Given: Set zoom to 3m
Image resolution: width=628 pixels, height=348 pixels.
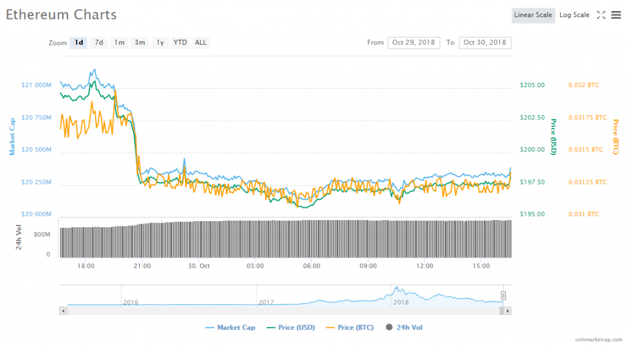Looking at the screenshot, I should 140,43.
